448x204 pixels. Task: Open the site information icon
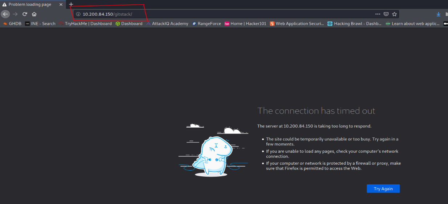pyautogui.click(x=78, y=14)
